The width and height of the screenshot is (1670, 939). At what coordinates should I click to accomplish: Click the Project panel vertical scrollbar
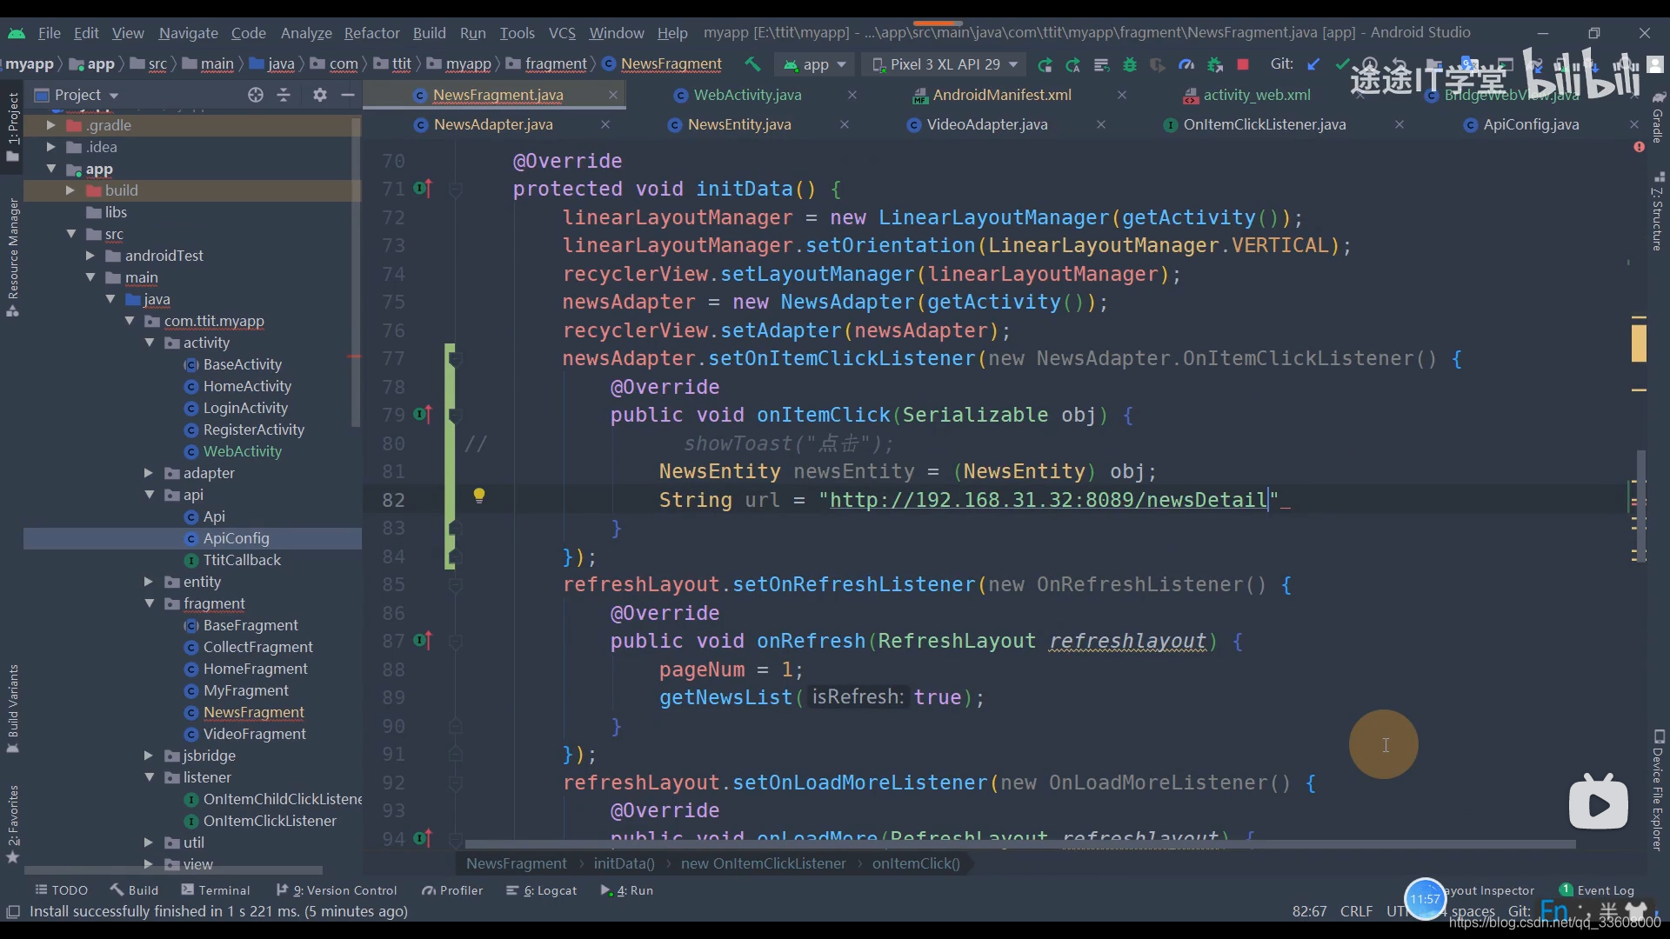click(x=355, y=271)
